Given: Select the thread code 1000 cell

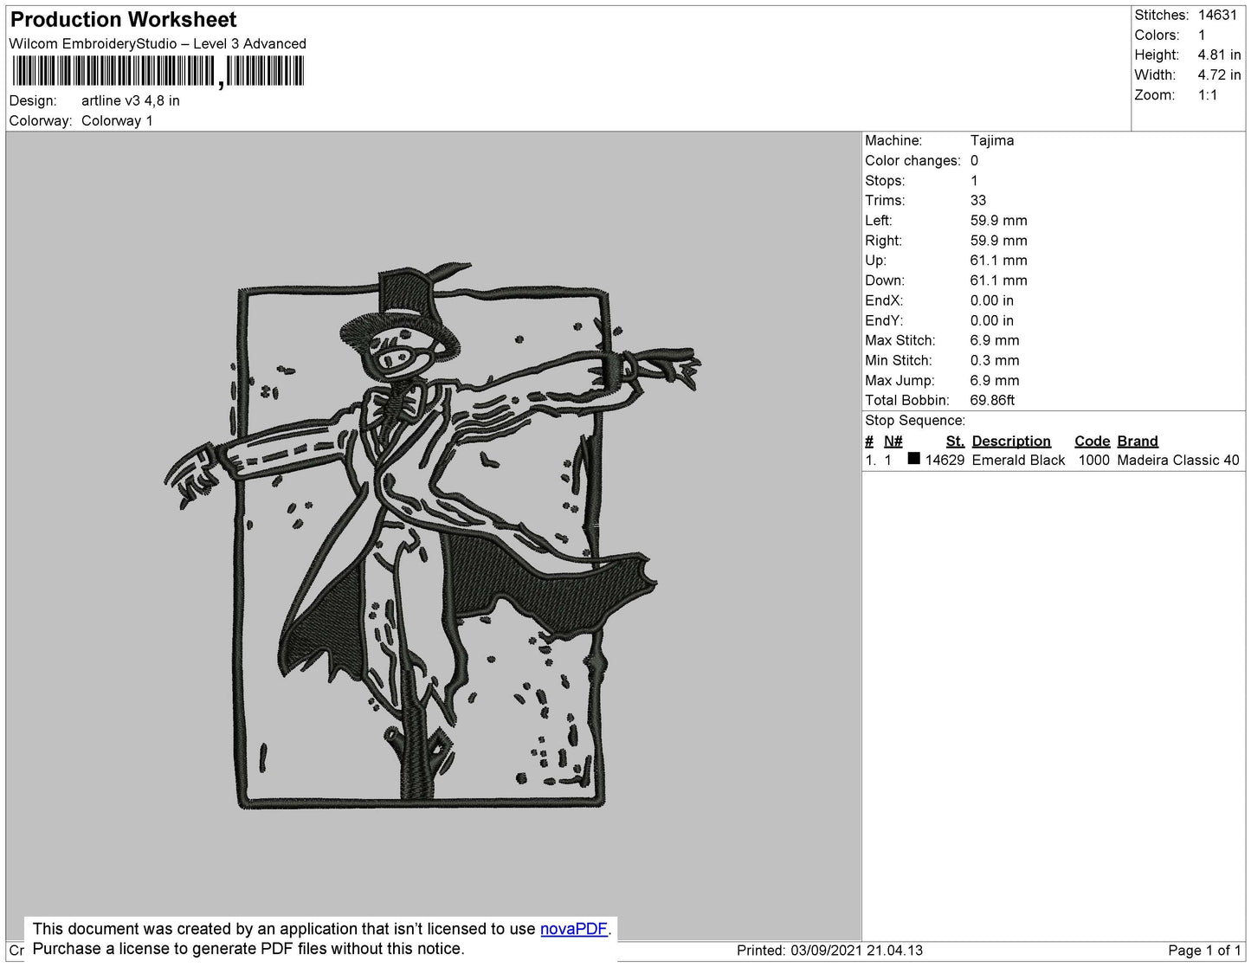Looking at the screenshot, I should pos(1094,460).
